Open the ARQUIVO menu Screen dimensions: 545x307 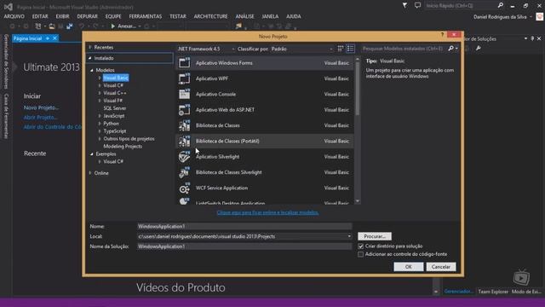click(14, 16)
